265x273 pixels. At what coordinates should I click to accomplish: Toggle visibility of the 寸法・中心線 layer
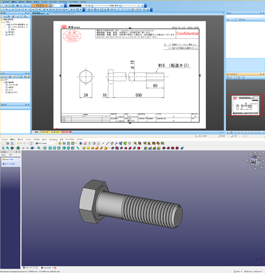tap(7, 85)
